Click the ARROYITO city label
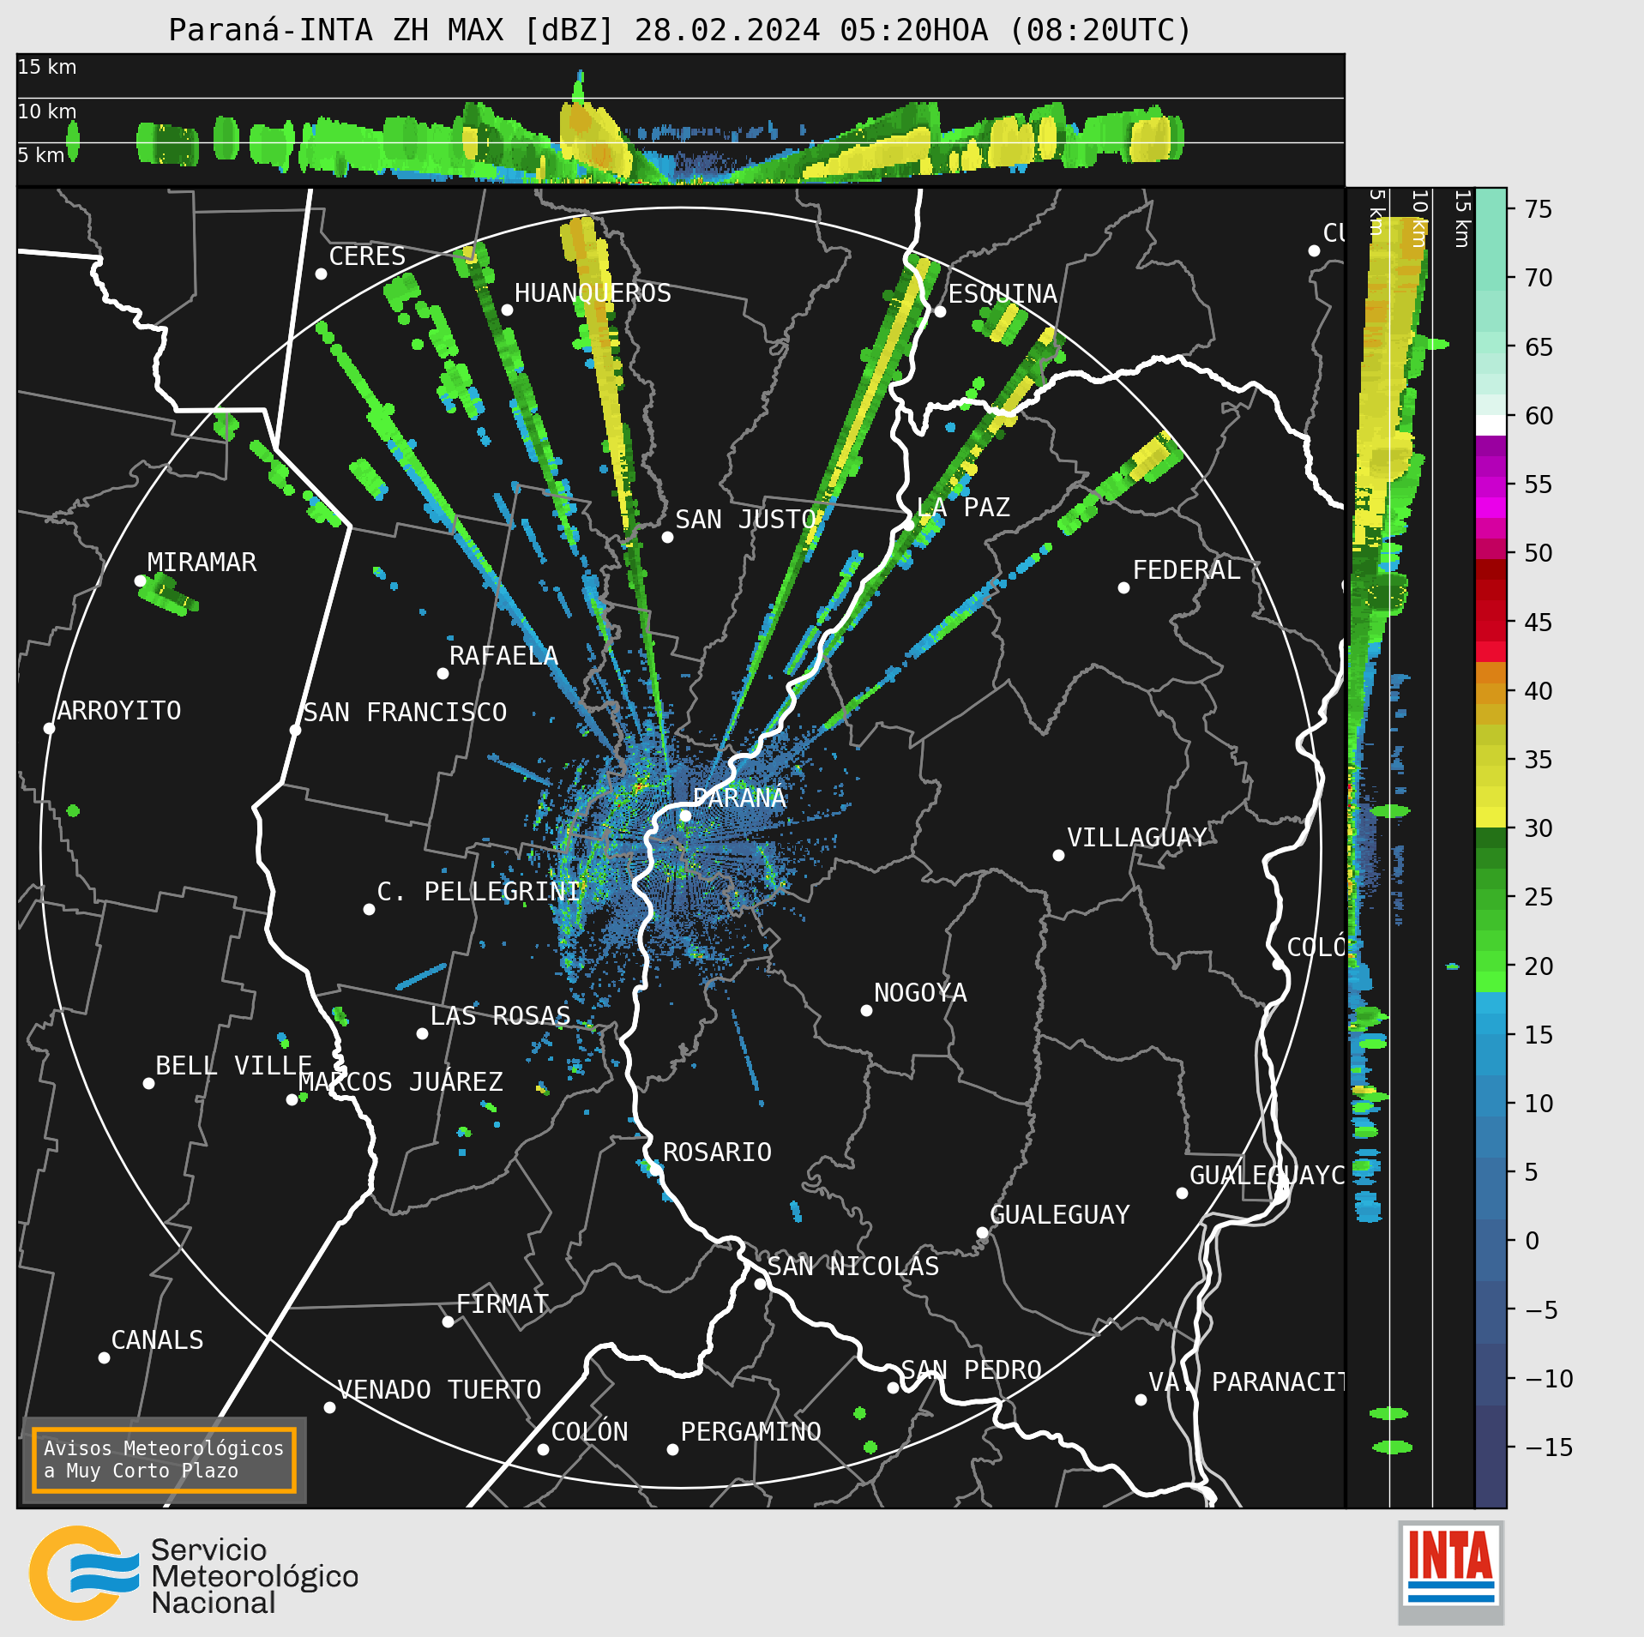The height and width of the screenshot is (1637, 1644). coord(119,711)
